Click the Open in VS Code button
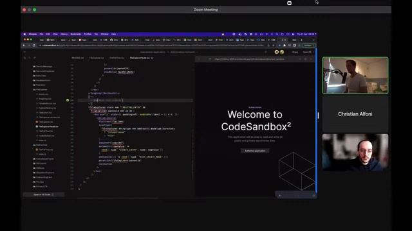Screen dimensions: 412x231 click(x=43, y=194)
